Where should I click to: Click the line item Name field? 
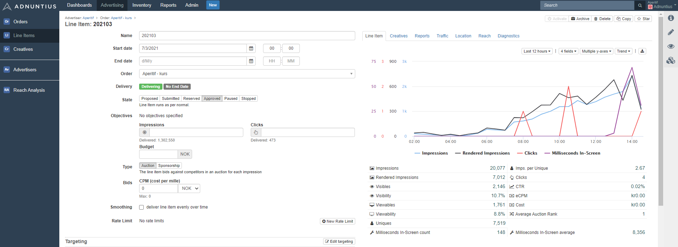click(x=247, y=36)
